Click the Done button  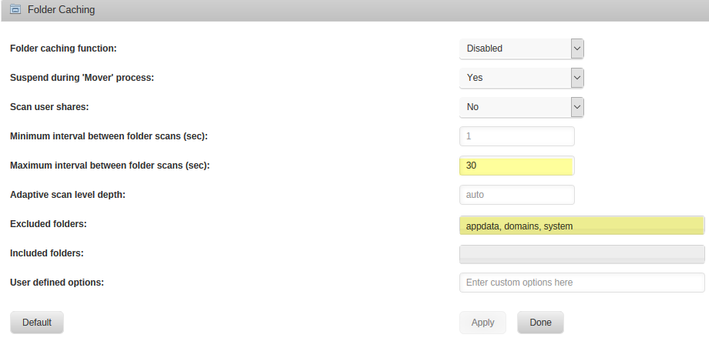[x=540, y=322]
